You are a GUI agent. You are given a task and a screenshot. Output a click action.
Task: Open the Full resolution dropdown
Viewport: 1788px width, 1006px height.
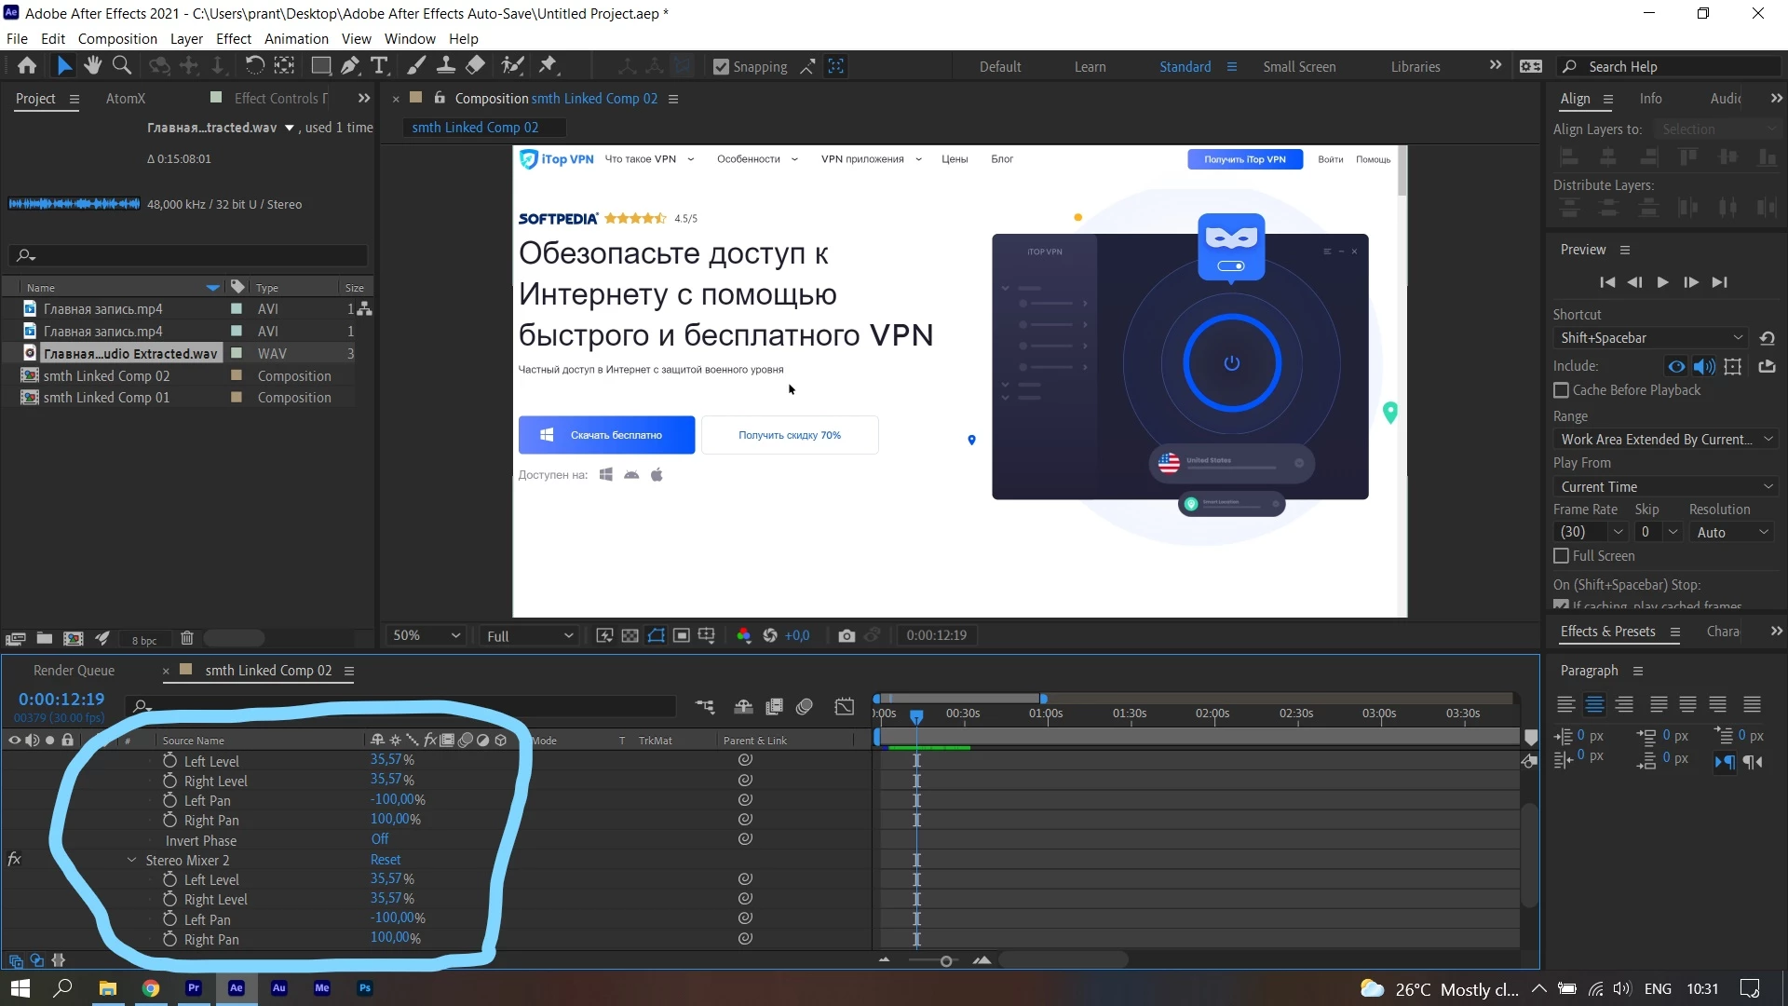pyautogui.click(x=529, y=635)
